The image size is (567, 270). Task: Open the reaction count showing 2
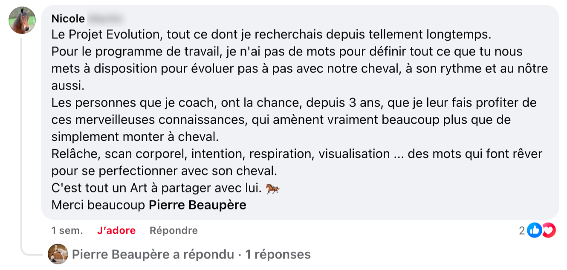tap(522, 231)
